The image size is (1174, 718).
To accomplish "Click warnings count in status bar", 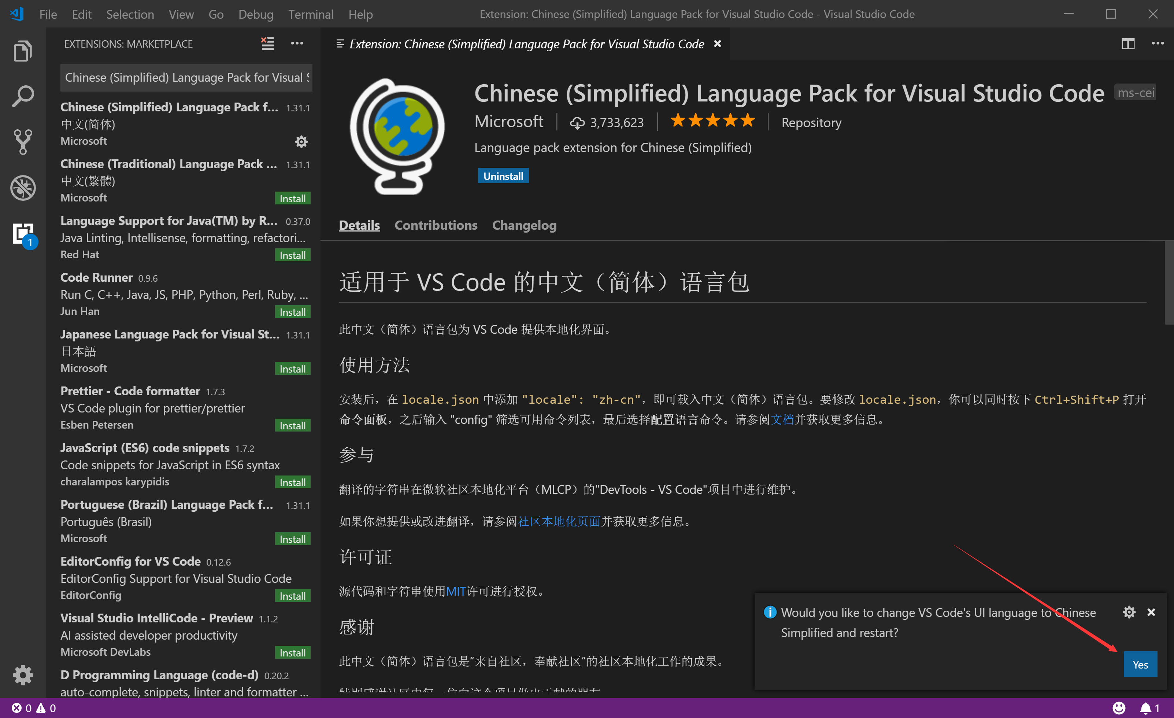I will [46, 708].
